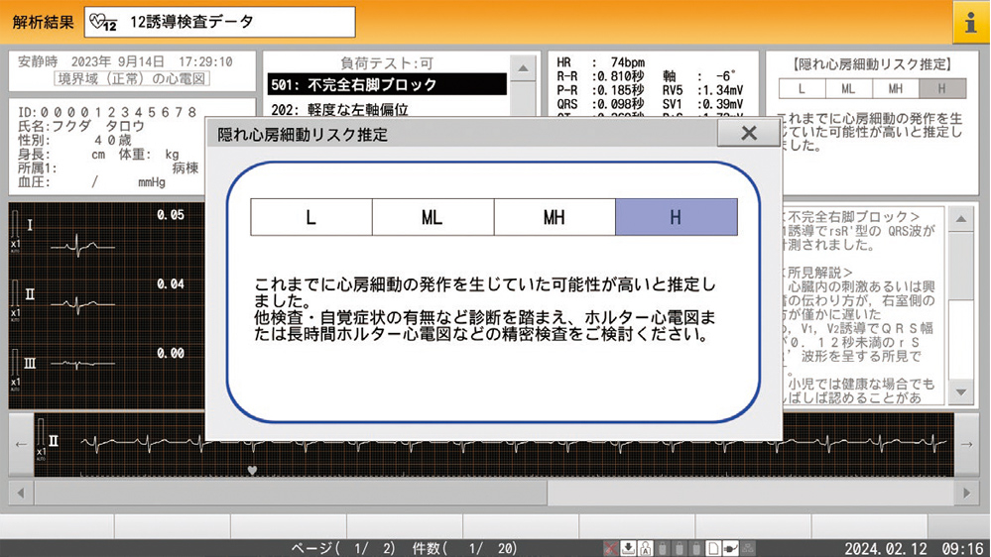
Task: Click the ＜不完全右脚ブロック＞ explanation heading
Action: 852,217
